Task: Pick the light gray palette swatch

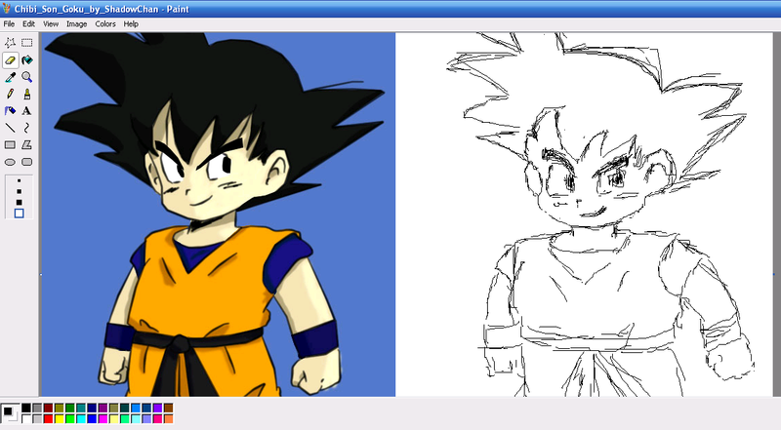Action: (x=37, y=418)
